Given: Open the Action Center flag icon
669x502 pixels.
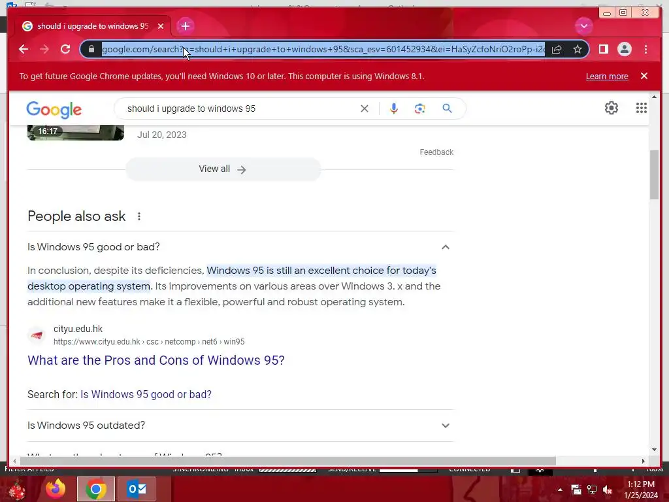Looking at the screenshot, I should tap(576, 490).
